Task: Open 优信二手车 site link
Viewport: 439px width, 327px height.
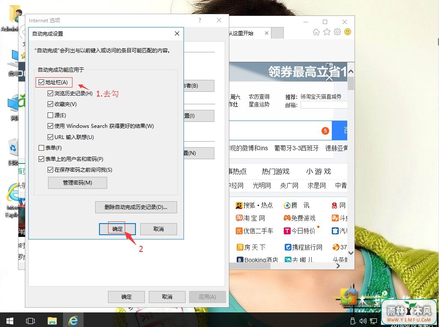Action: pyautogui.click(x=255, y=231)
